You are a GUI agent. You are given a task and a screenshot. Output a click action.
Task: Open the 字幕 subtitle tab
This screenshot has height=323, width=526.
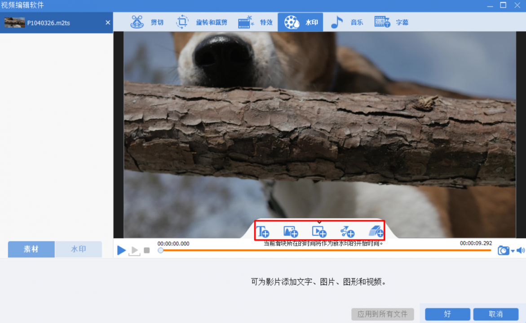(x=392, y=22)
